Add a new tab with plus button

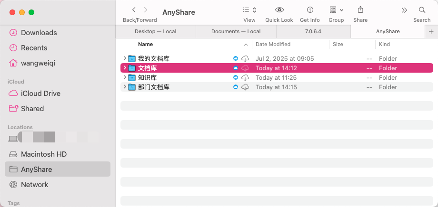[431, 31]
